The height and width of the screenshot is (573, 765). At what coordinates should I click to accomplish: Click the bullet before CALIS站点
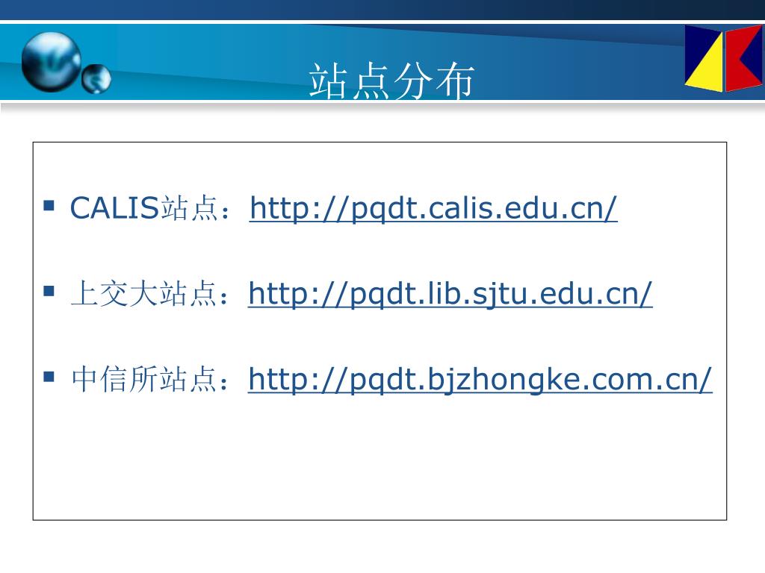[x=49, y=205]
